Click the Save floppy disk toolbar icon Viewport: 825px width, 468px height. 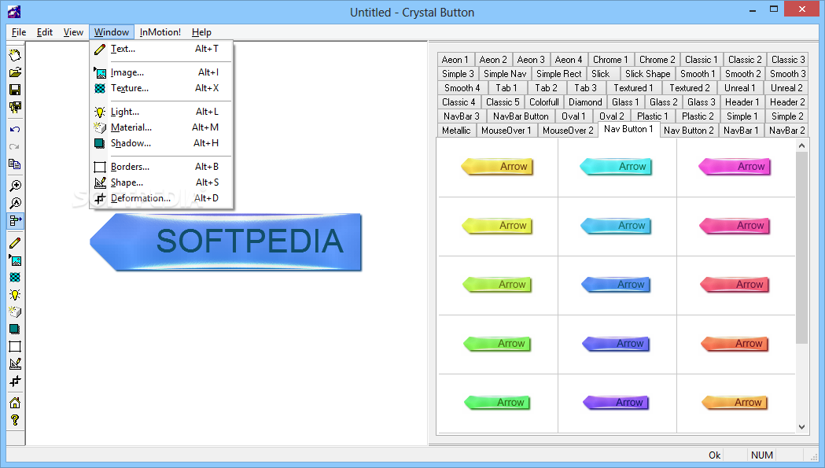15,90
